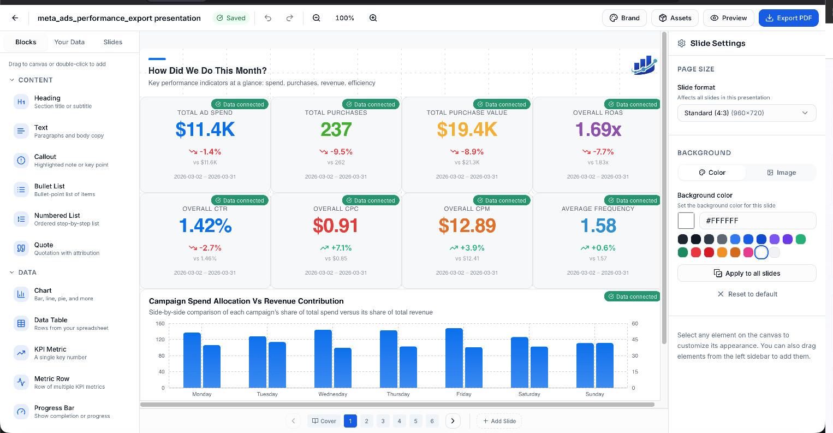The height and width of the screenshot is (433, 833).
Task: Switch to the Slides tab
Action: click(112, 41)
